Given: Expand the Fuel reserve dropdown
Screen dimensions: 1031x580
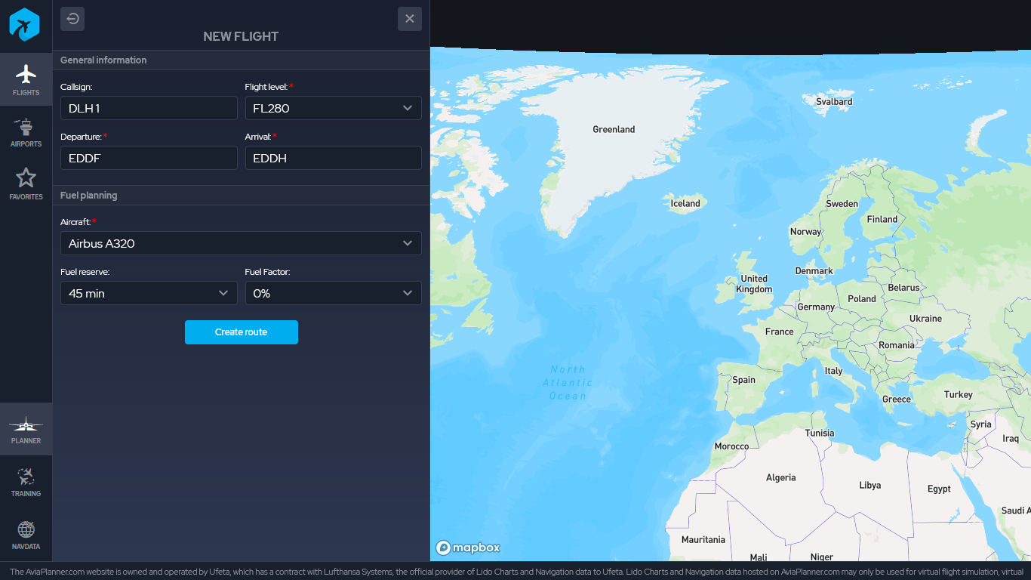Looking at the screenshot, I should [x=149, y=293].
